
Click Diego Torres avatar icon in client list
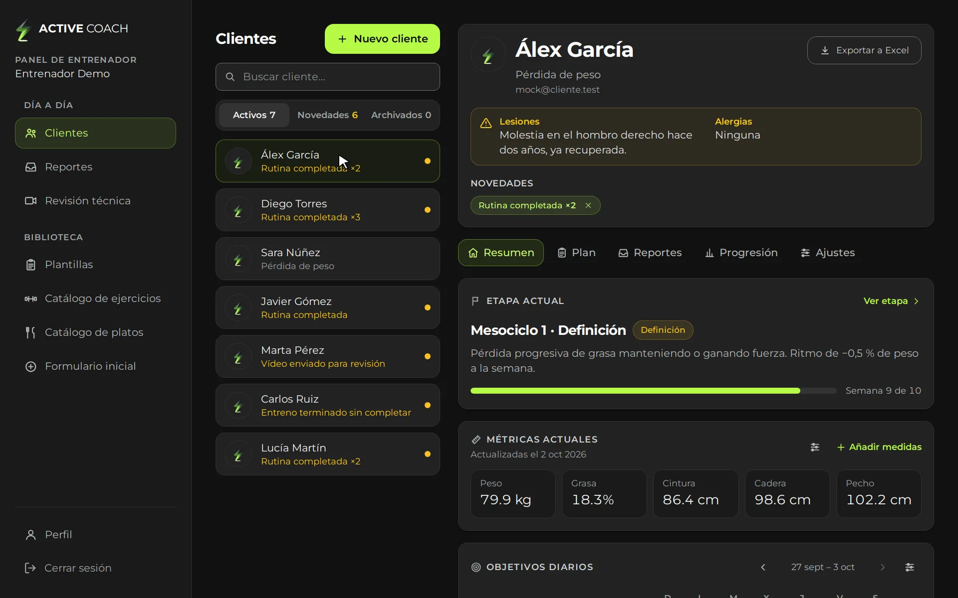pos(238,210)
